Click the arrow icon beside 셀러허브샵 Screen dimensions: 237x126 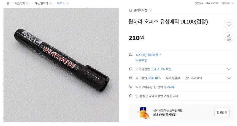tap(150, 10)
